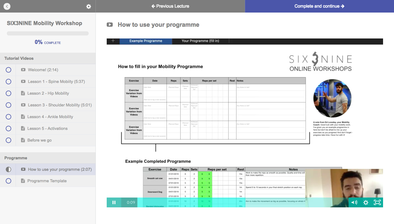
Task: Click the 0:09 elapsed time label
Action: tap(131, 202)
